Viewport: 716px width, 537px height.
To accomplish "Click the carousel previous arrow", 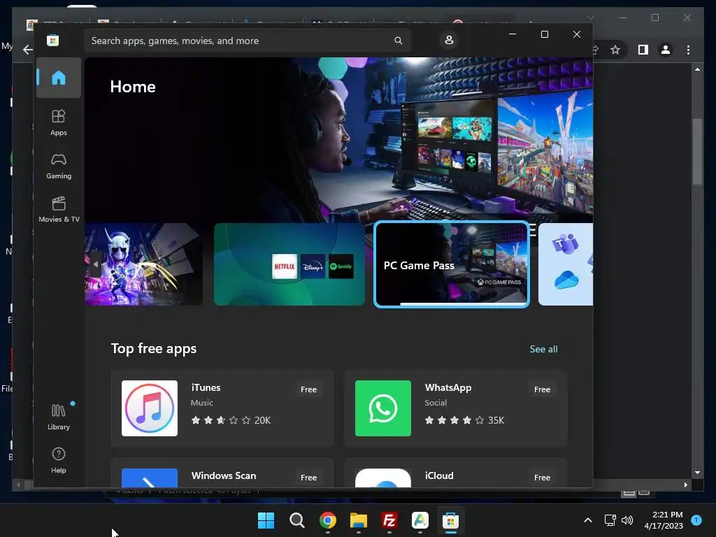I will [x=95, y=264].
